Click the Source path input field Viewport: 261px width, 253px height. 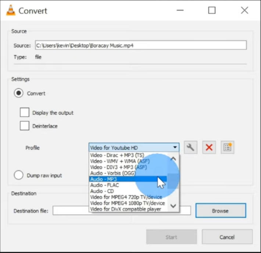pos(141,45)
